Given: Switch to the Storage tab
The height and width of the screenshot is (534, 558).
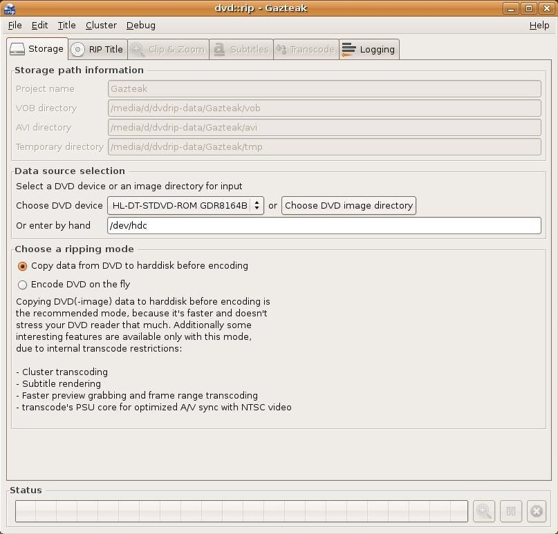Looking at the screenshot, I should [37, 49].
